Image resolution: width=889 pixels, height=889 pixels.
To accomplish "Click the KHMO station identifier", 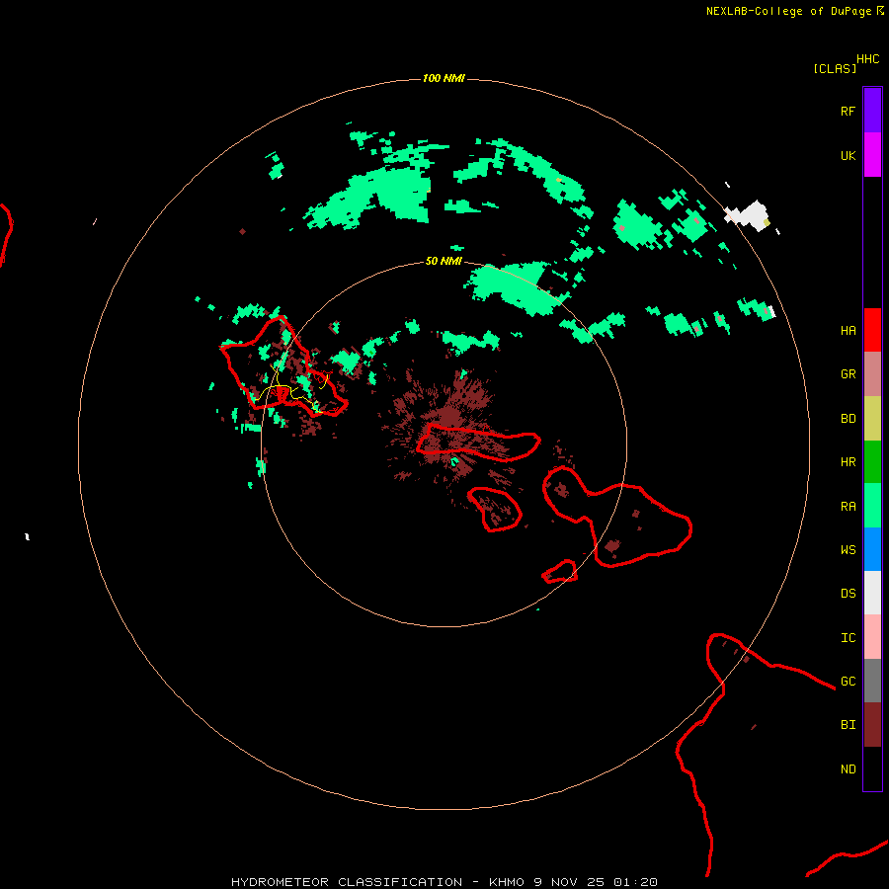I will point(507,882).
